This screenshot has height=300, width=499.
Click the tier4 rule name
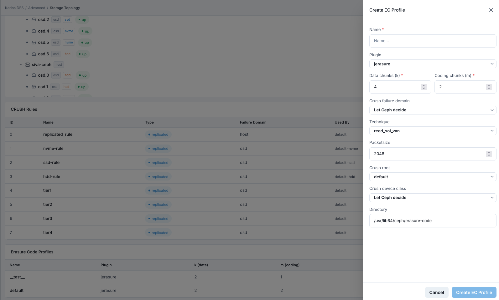(48, 233)
